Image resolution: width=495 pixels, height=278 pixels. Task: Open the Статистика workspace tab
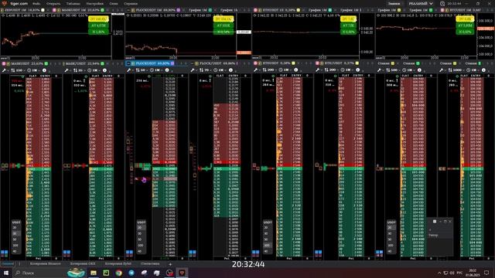pyautogui.click(x=150, y=263)
